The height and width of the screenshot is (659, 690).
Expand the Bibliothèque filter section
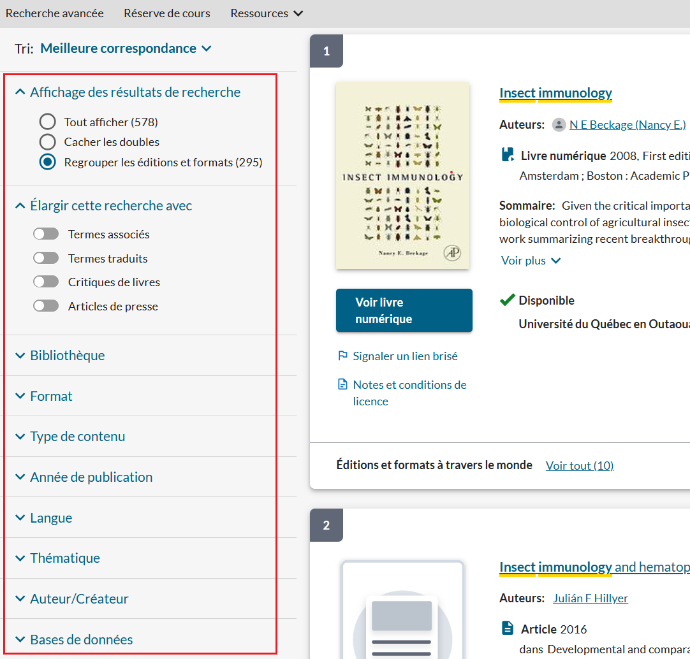67,355
